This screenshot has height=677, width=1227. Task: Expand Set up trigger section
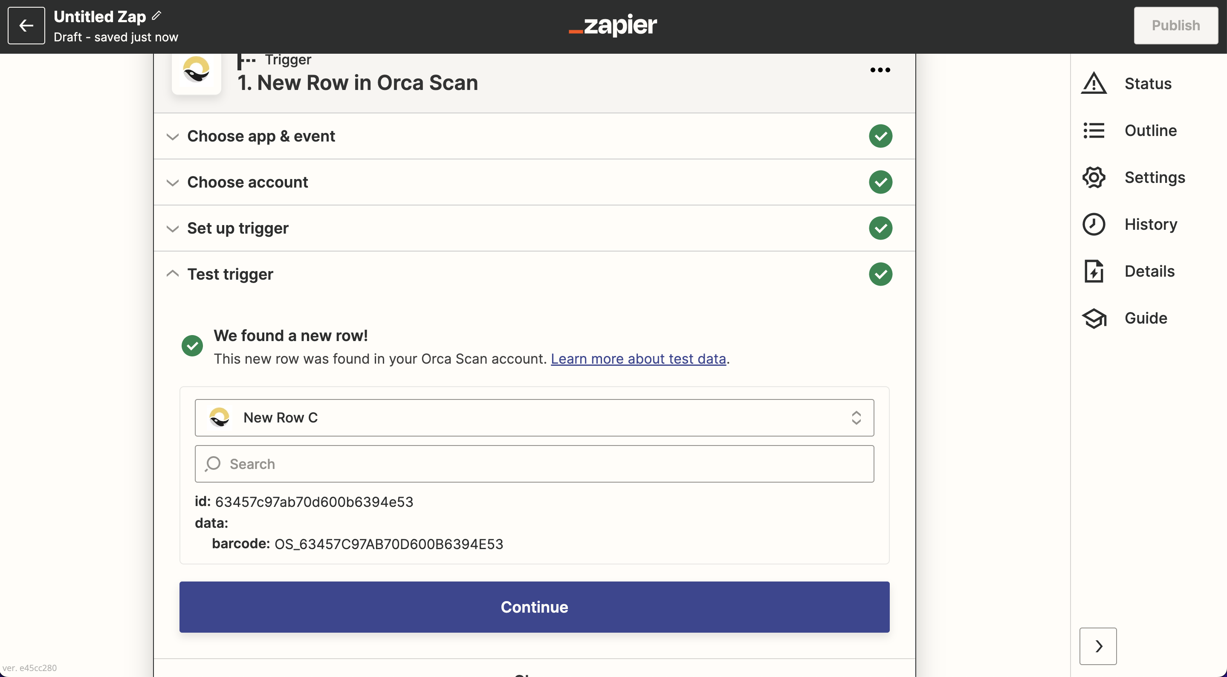click(238, 228)
